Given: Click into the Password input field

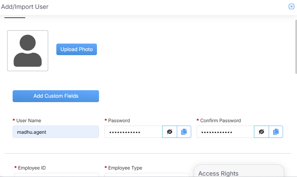Looking at the screenshot, I should click(133, 132).
